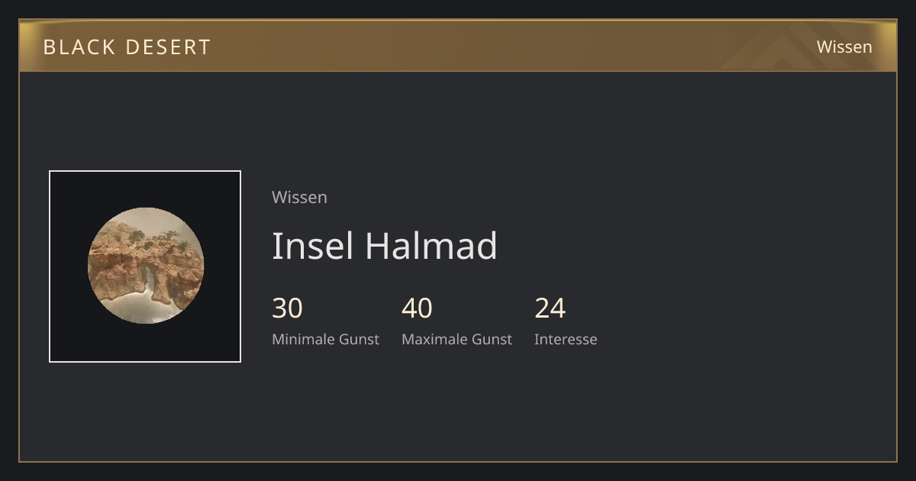Click the Wissen category label above title
916x481 pixels.
pos(299,197)
